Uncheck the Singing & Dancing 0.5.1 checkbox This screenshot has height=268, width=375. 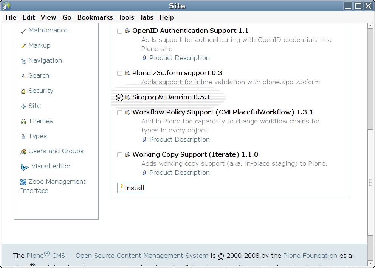point(120,98)
